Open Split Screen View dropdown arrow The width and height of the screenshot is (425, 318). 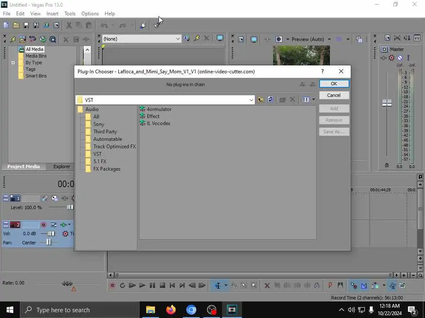[288, 39]
